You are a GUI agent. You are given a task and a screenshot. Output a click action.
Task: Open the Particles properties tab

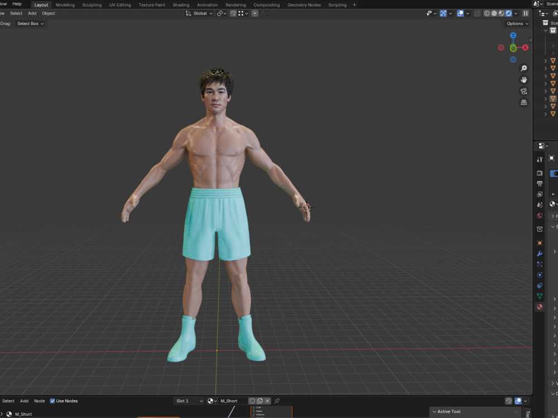coord(540,264)
